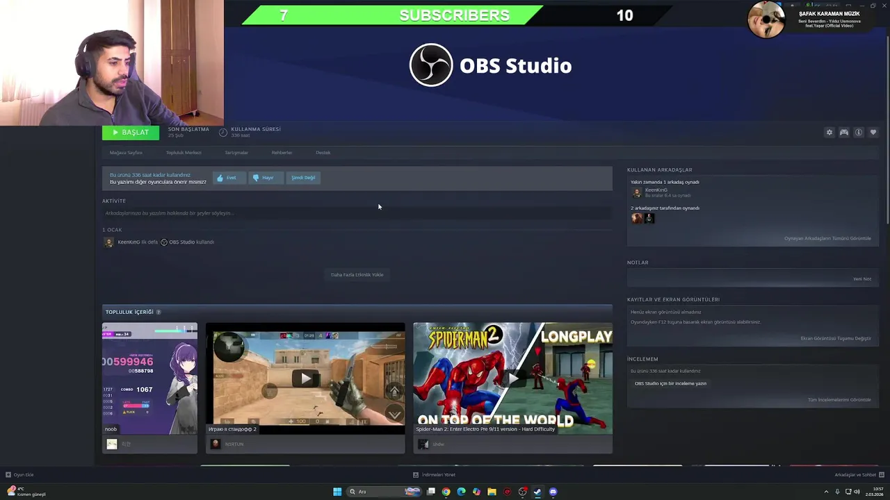Screen dimensions: 890x500
Task: Go to the Topluluk Merkezi tab
Action: click(x=184, y=153)
